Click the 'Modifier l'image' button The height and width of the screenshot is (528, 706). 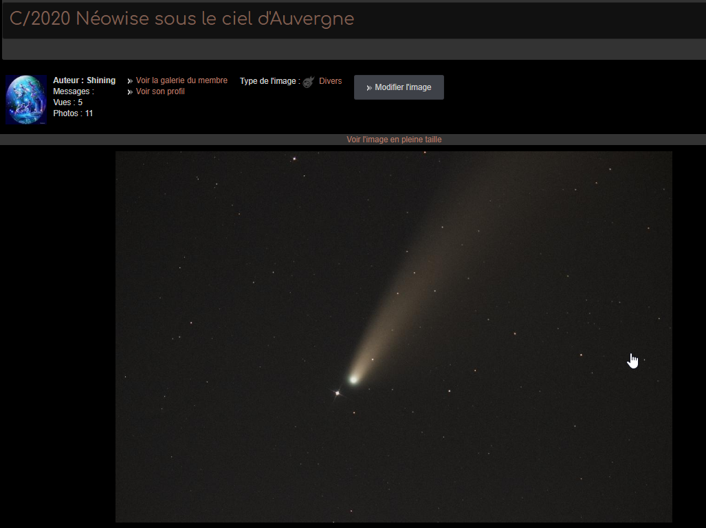(x=399, y=87)
